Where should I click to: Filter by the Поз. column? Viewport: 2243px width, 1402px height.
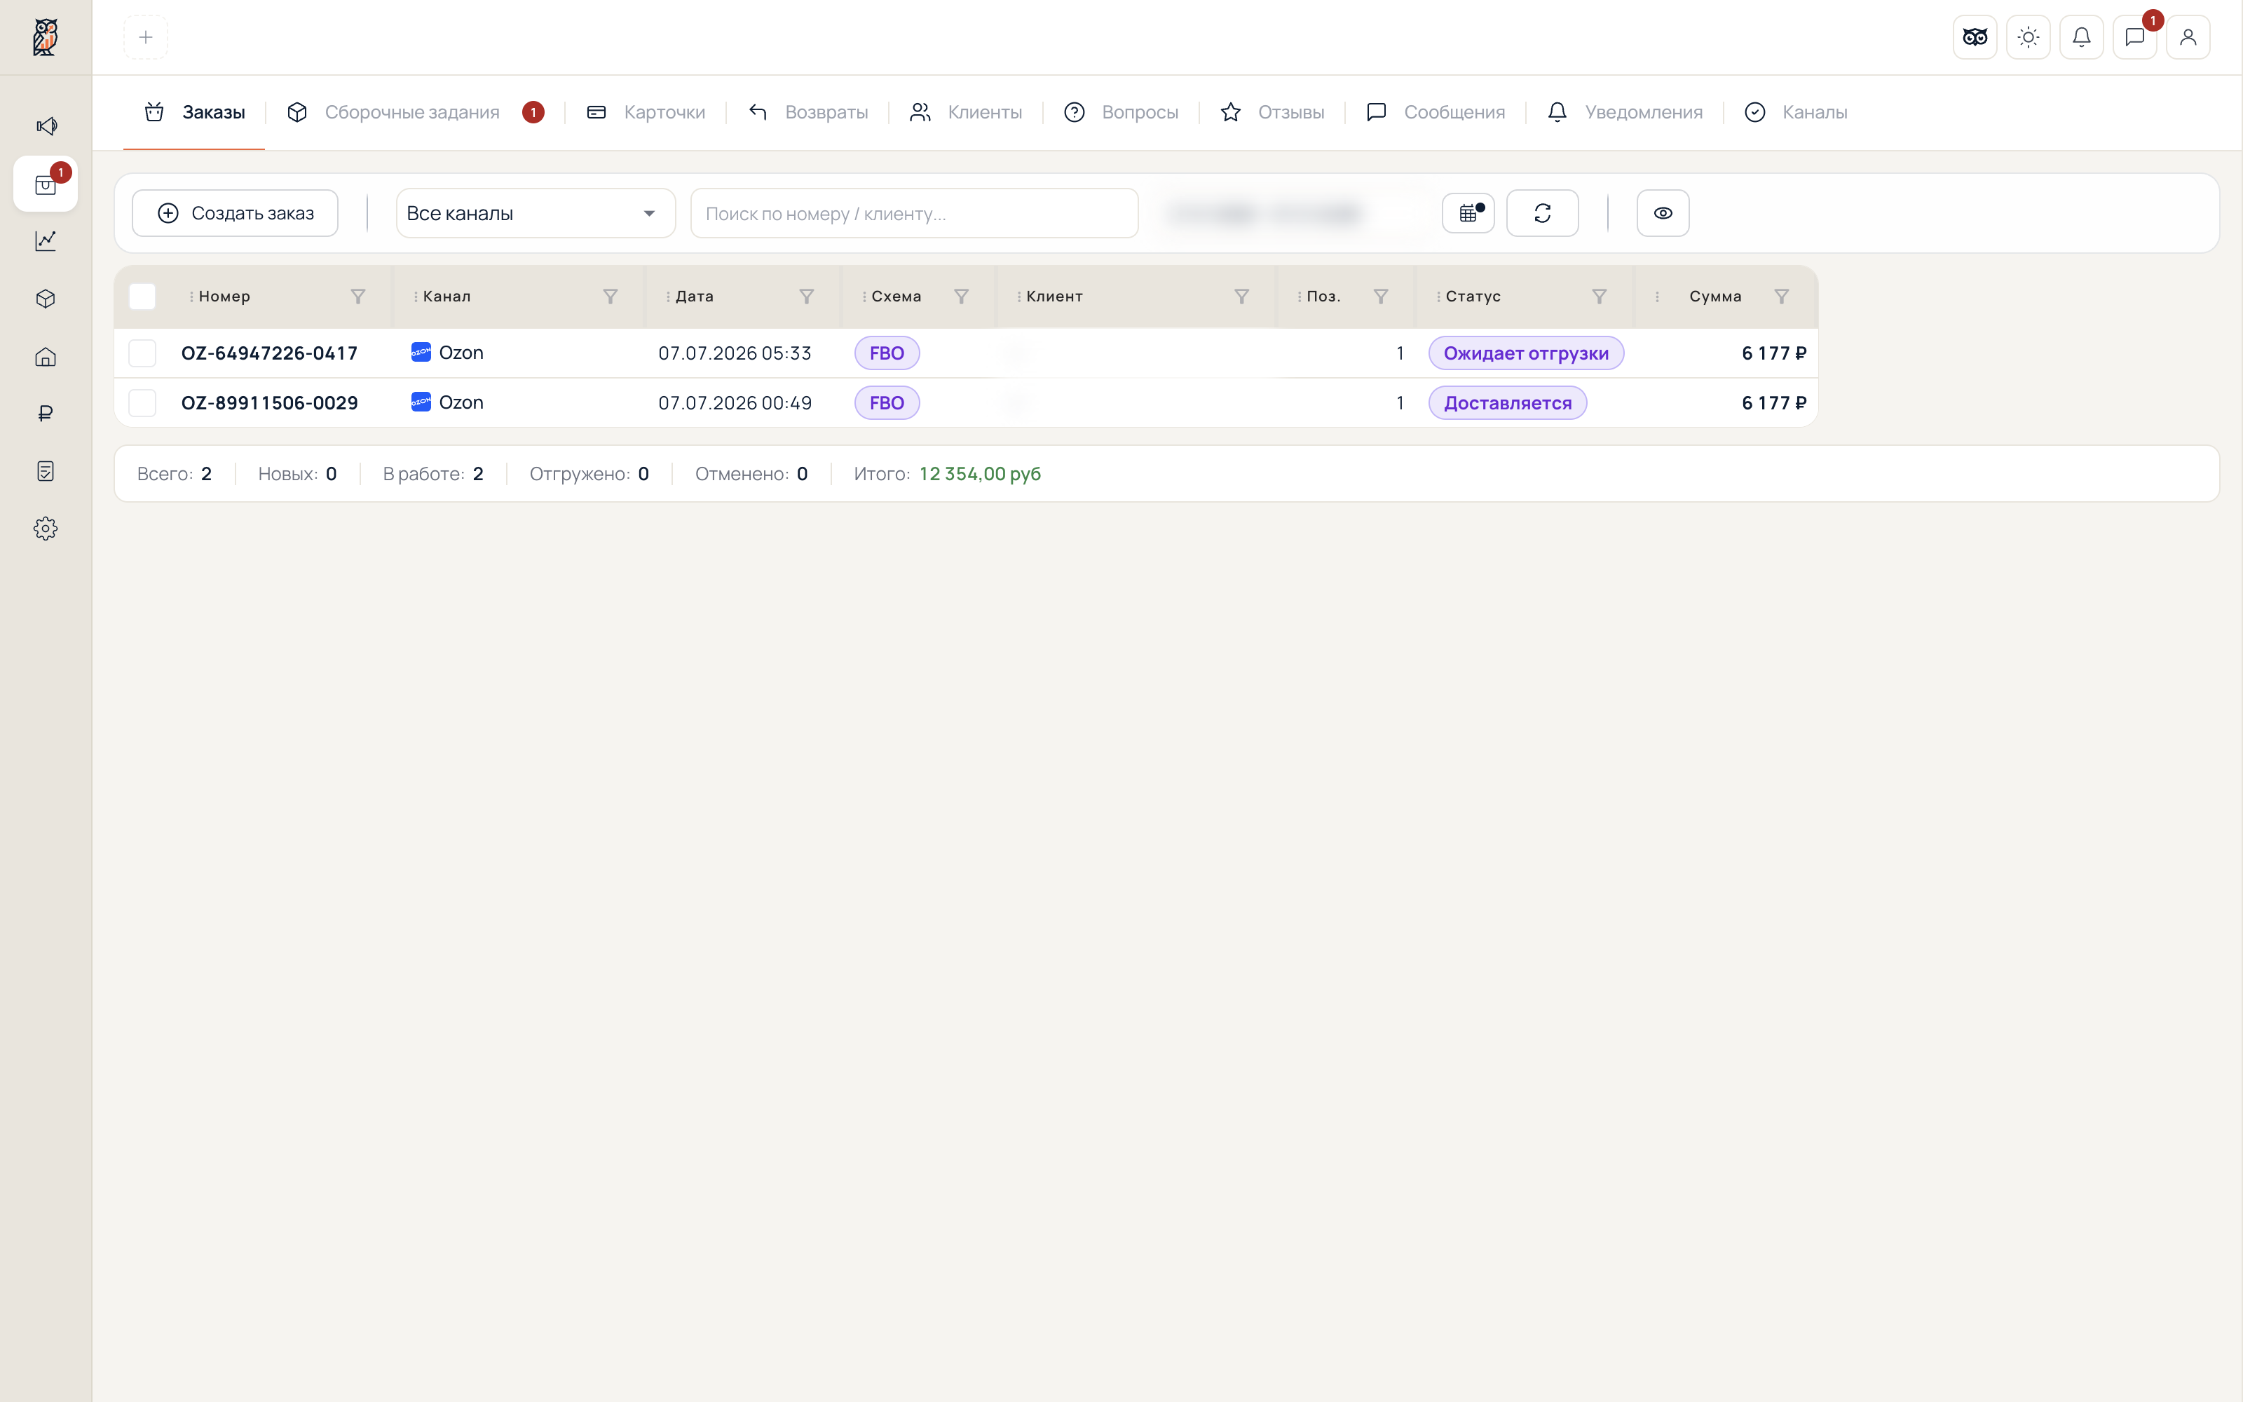coord(1380,297)
